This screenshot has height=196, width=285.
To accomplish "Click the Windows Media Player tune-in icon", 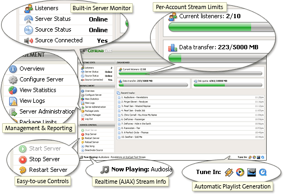I will tap(240, 172).
